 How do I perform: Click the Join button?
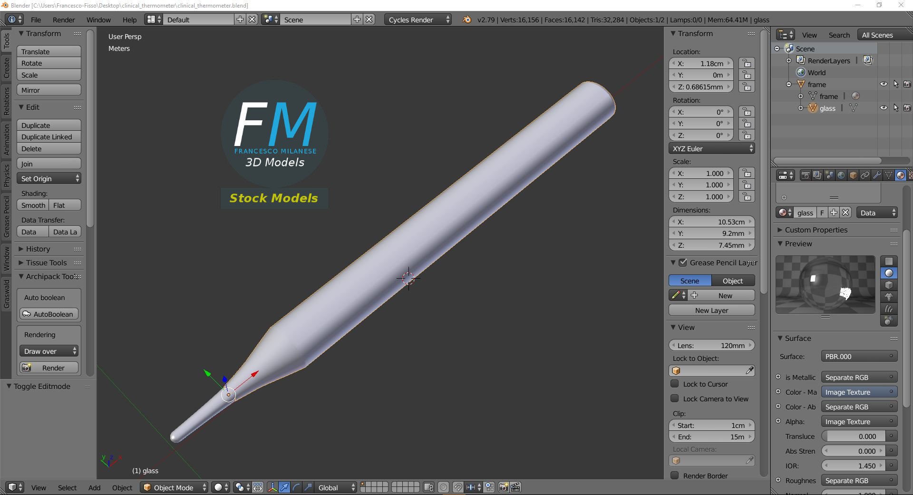point(49,164)
